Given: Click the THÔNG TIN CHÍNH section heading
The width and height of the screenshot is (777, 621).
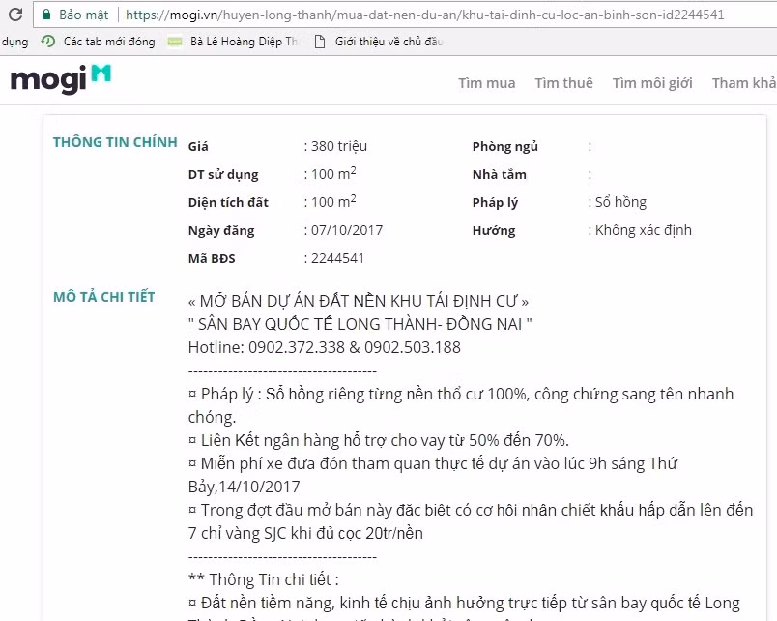Looking at the screenshot, I should tap(115, 141).
